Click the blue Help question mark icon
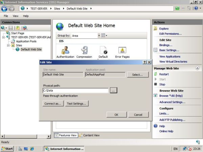This screenshot has width=203, height=152. pos(155,126)
